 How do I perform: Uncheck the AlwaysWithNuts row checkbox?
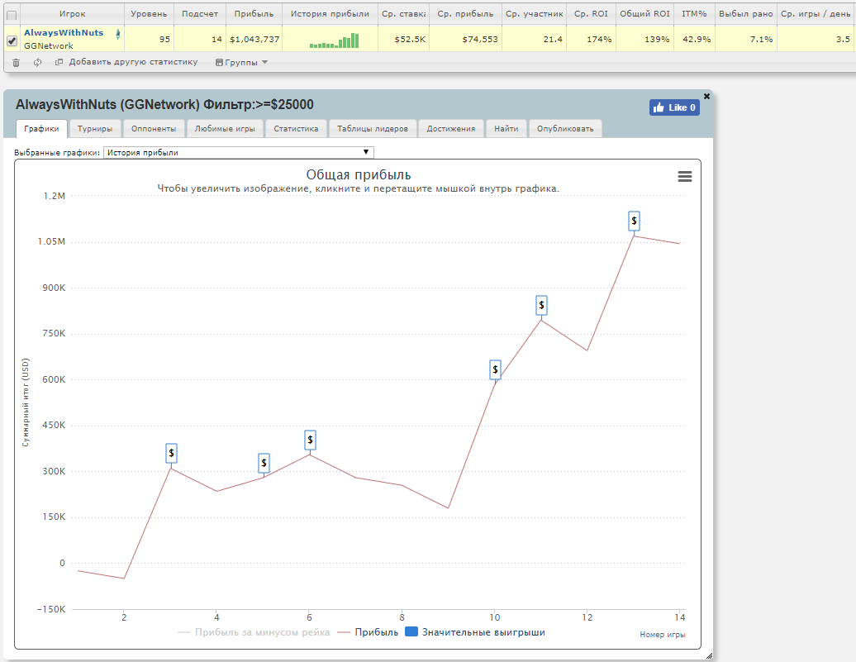(x=12, y=40)
